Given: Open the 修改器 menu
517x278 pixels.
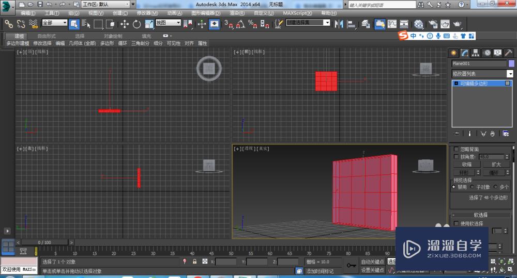Looking at the screenshot, I should tap(147, 13).
